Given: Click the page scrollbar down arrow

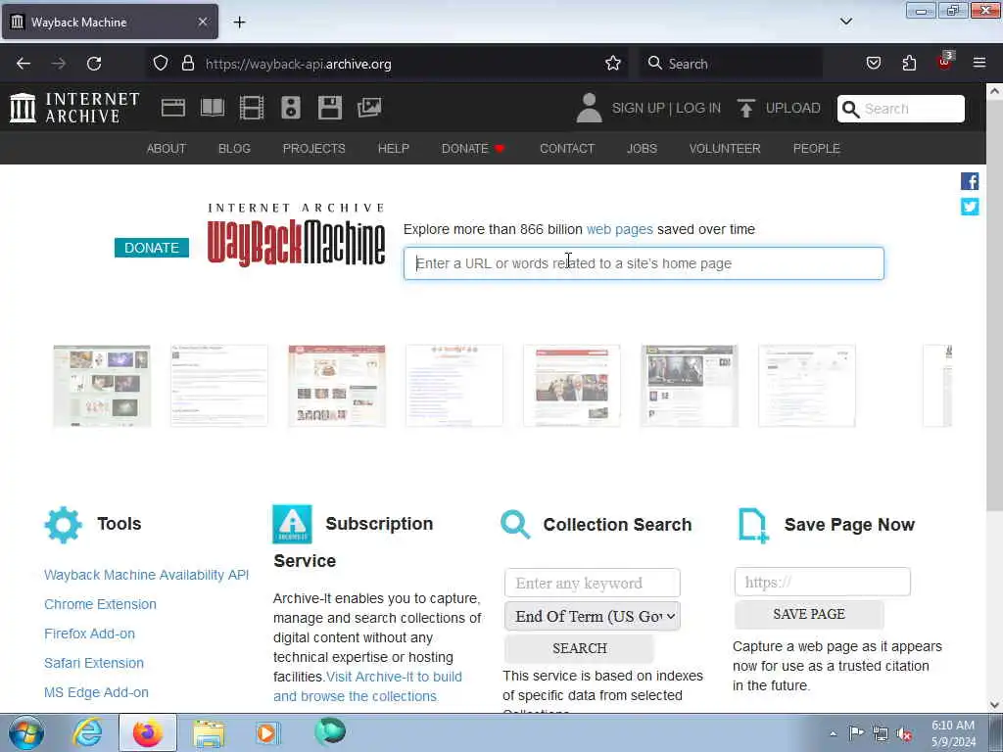Looking at the screenshot, I should point(995,705).
